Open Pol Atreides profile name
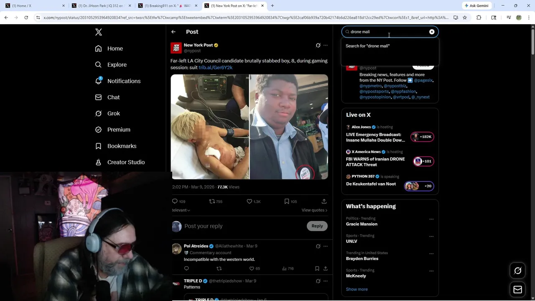The height and width of the screenshot is (301, 535). [x=196, y=246]
